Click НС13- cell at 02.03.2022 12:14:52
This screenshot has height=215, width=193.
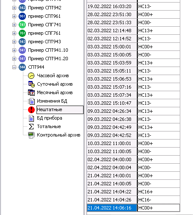tap(159, 39)
